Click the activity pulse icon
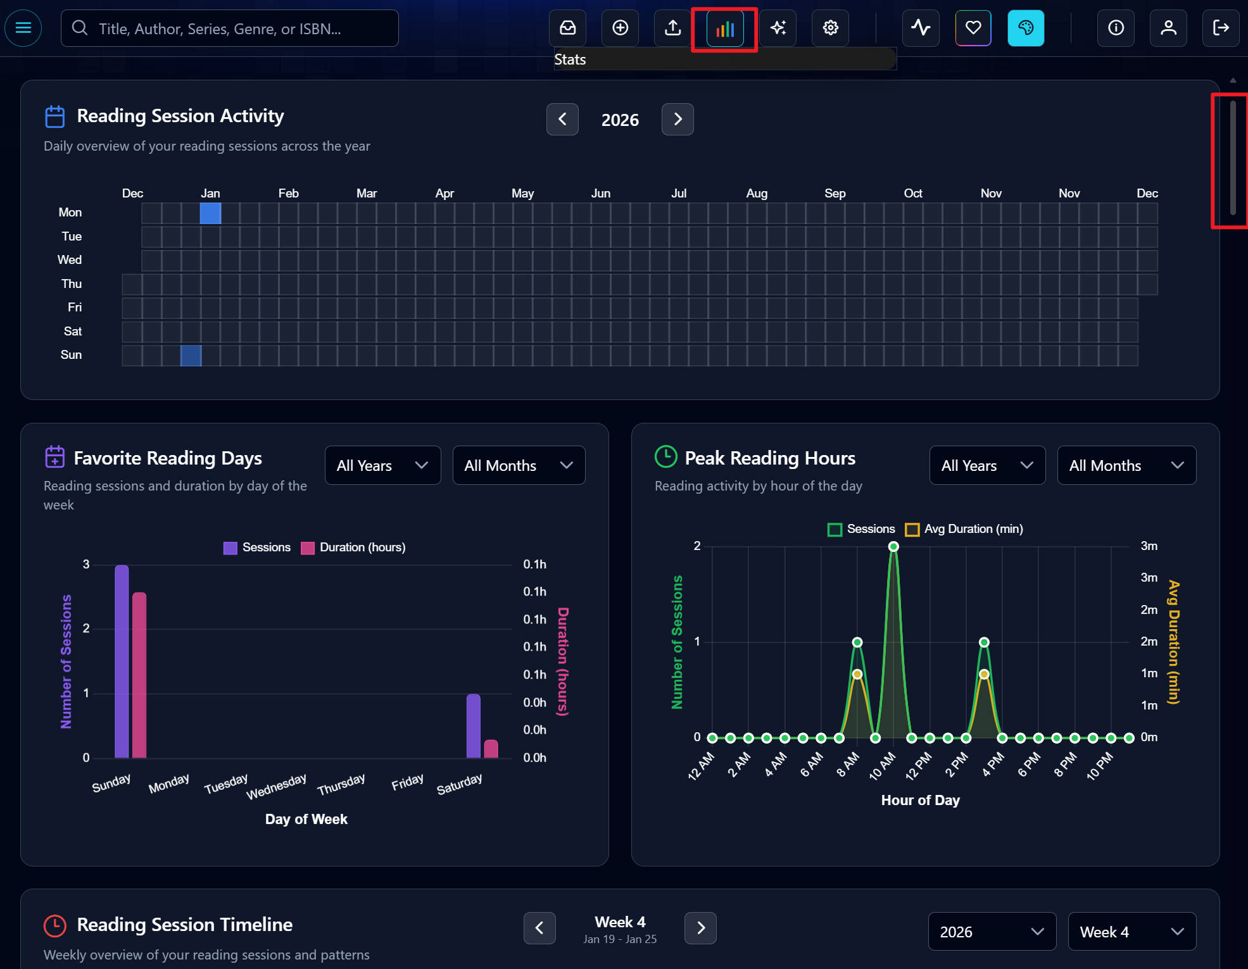Screen dimensions: 1248x969 click(920, 28)
